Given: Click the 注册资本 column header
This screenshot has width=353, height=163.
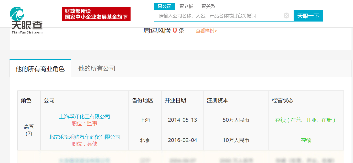Looking at the screenshot, I should pos(218,100).
